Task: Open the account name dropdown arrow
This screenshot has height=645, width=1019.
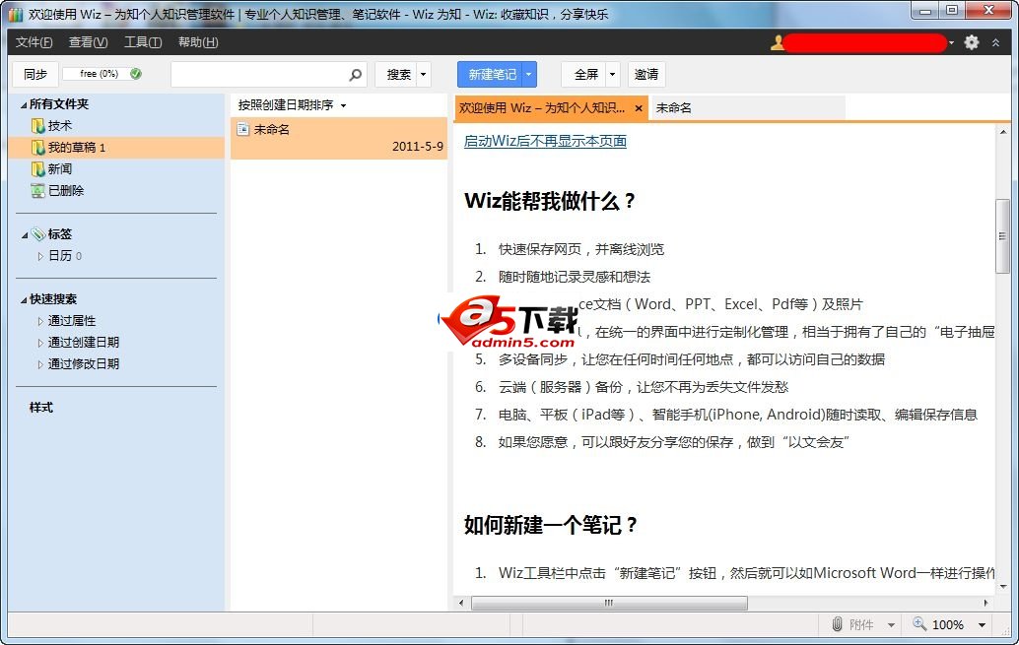Action: click(x=951, y=43)
